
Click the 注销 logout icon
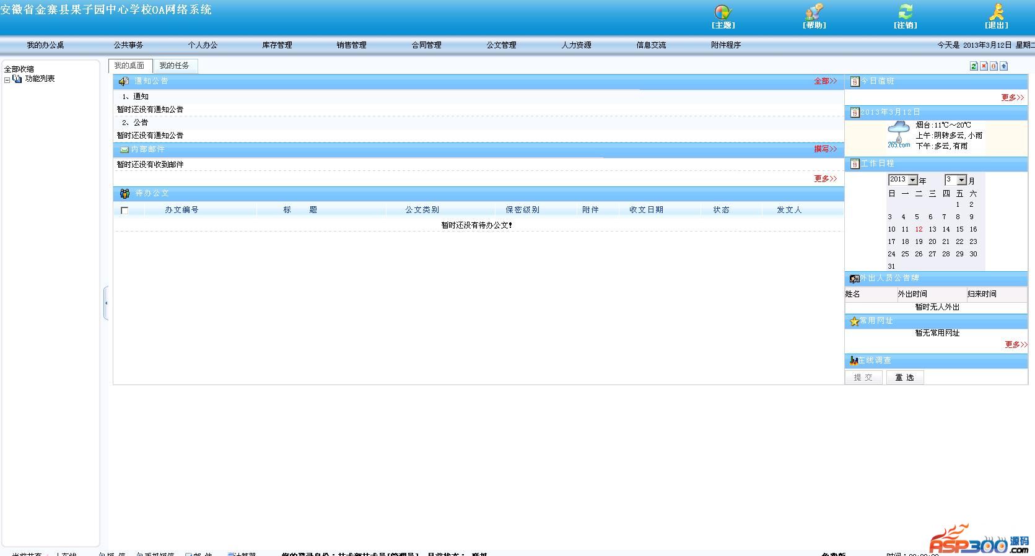tap(905, 13)
